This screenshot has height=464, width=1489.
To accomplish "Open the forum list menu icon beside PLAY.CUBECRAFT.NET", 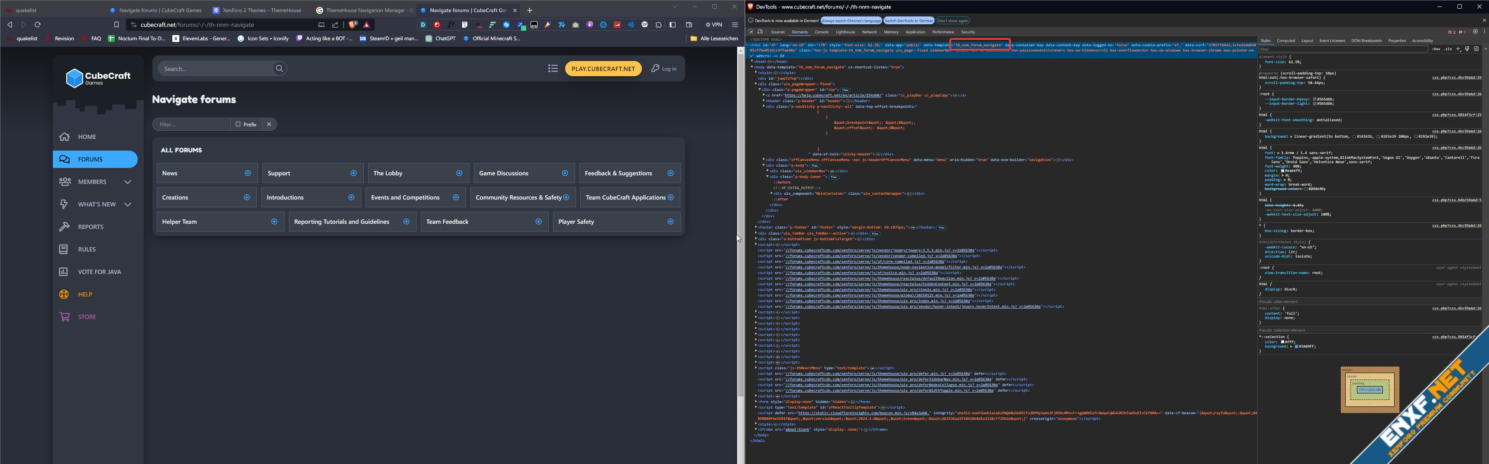I will 553,69.
